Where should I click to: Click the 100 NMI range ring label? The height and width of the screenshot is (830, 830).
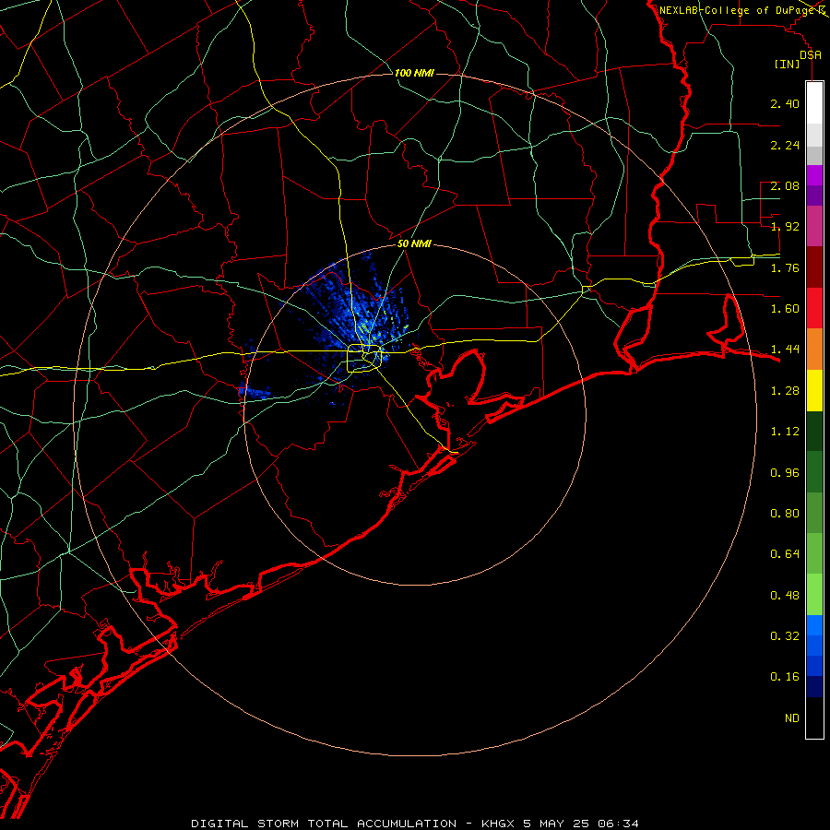[x=414, y=73]
